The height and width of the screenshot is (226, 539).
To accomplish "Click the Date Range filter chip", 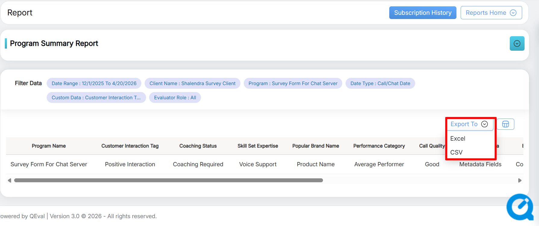I will coord(94,84).
